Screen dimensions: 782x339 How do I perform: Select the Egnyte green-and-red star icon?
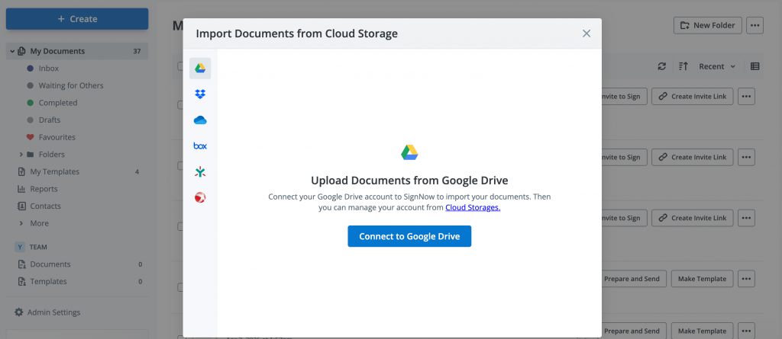pyautogui.click(x=200, y=172)
